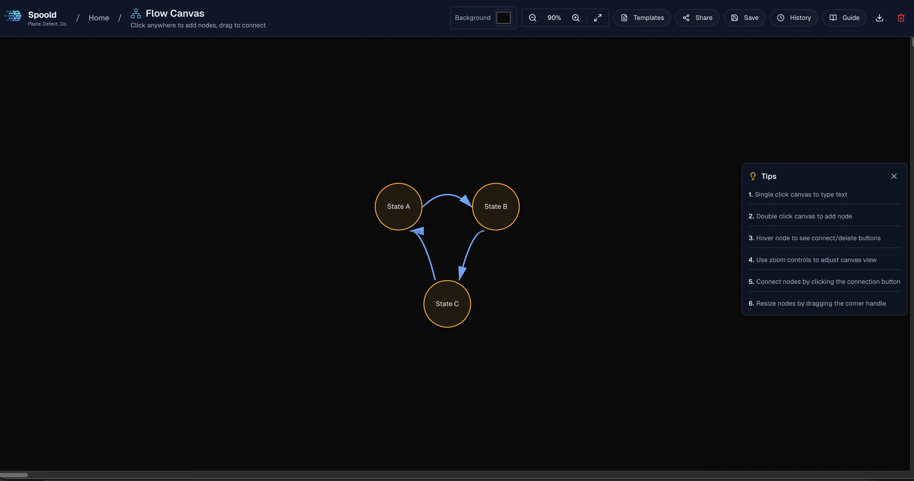914x481 pixels.
Task: Open the History panel
Action: click(794, 18)
